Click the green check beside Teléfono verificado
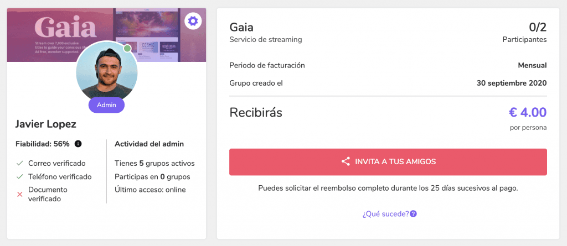This screenshot has width=567, height=246. [x=20, y=177]
